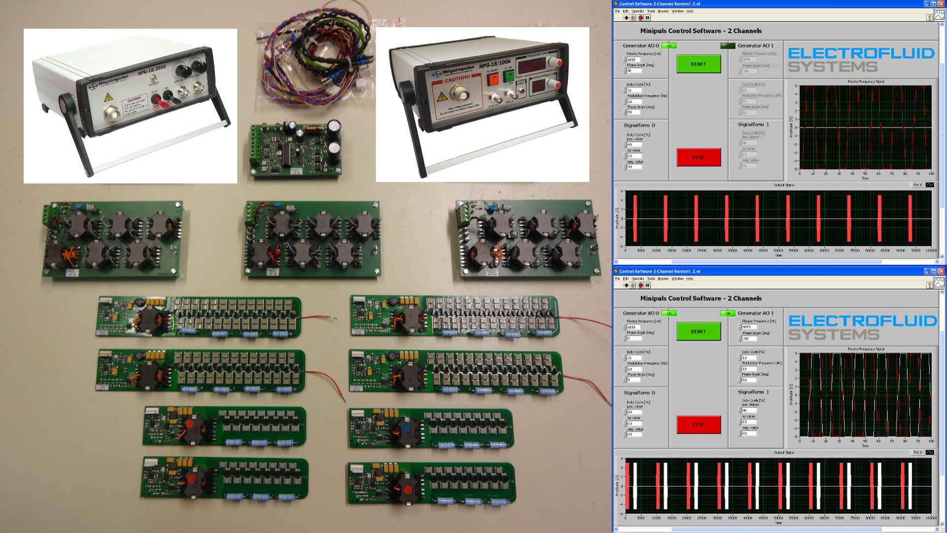Click Signalform 1 no value field in lower window
Viewport: 947px width, 533px height.
(x=750, y=422)
